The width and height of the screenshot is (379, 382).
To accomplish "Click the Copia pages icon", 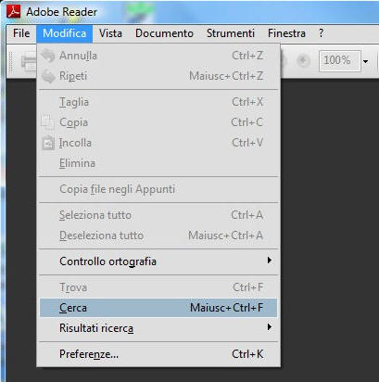I will point(48,122).
